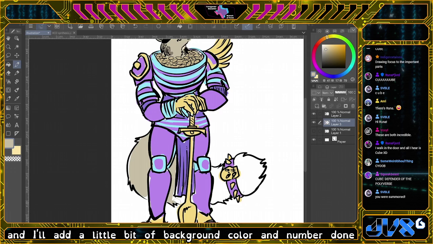This screenshot has height=244, width=433.
Task: Select the Zoom magnifier tool
Action: coord(8,47)
